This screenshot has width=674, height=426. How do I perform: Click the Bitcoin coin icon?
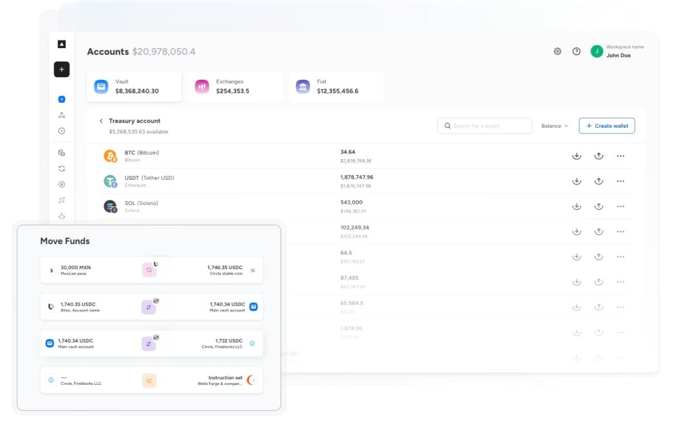[x=110, y=156]
